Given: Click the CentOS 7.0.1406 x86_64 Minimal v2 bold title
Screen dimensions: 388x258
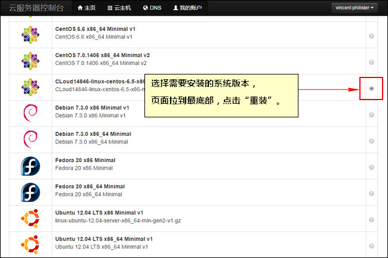Looking at the screenshot, I should click(103, 55).
